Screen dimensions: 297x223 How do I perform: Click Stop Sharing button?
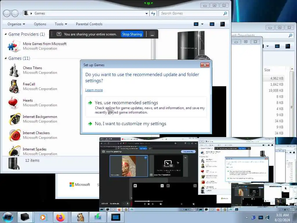(132, 34)
